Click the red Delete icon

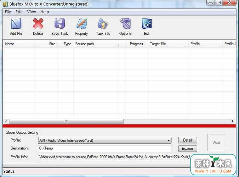click(x=38, y=24)
